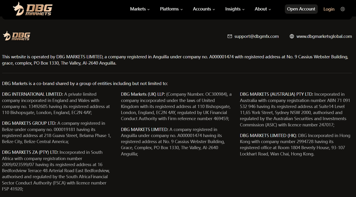Click the DBG Markets logo in navbar
The image size is (356, 197).
[32, 9]
